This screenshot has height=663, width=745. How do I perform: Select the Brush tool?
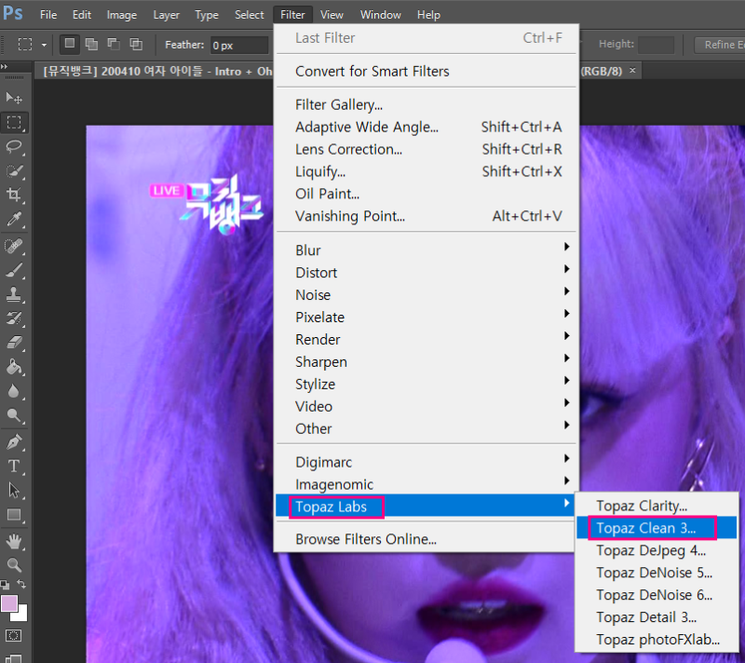click(x=14, y=270)
